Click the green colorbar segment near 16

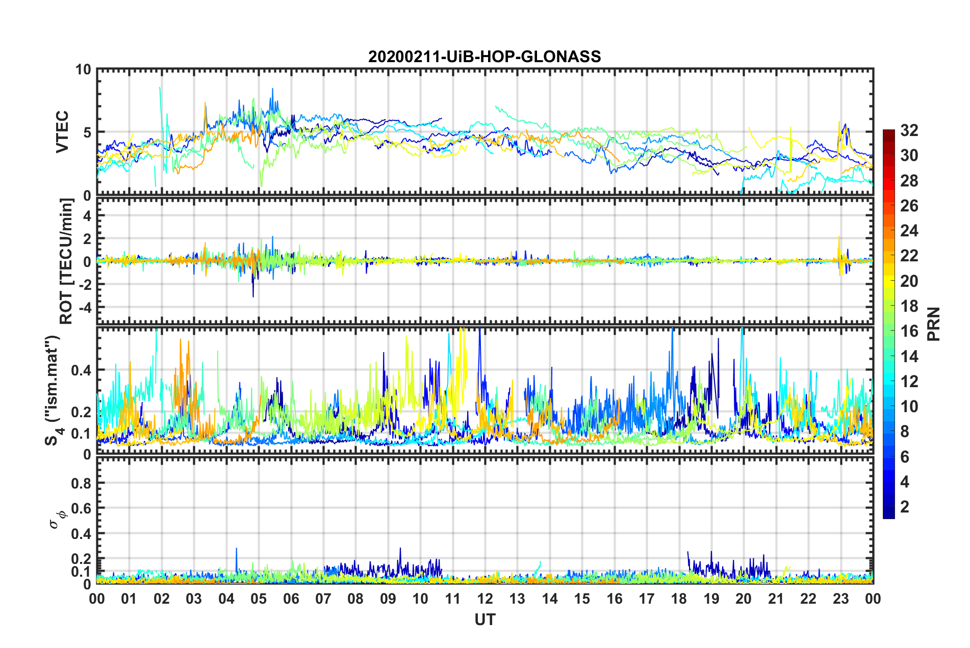888,331
